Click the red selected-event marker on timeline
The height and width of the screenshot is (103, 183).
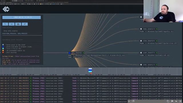tap(91, 73)
